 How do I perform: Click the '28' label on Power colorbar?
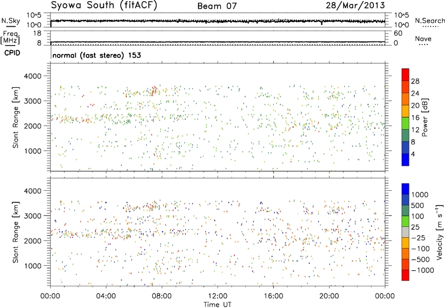(x=415, y=81)
